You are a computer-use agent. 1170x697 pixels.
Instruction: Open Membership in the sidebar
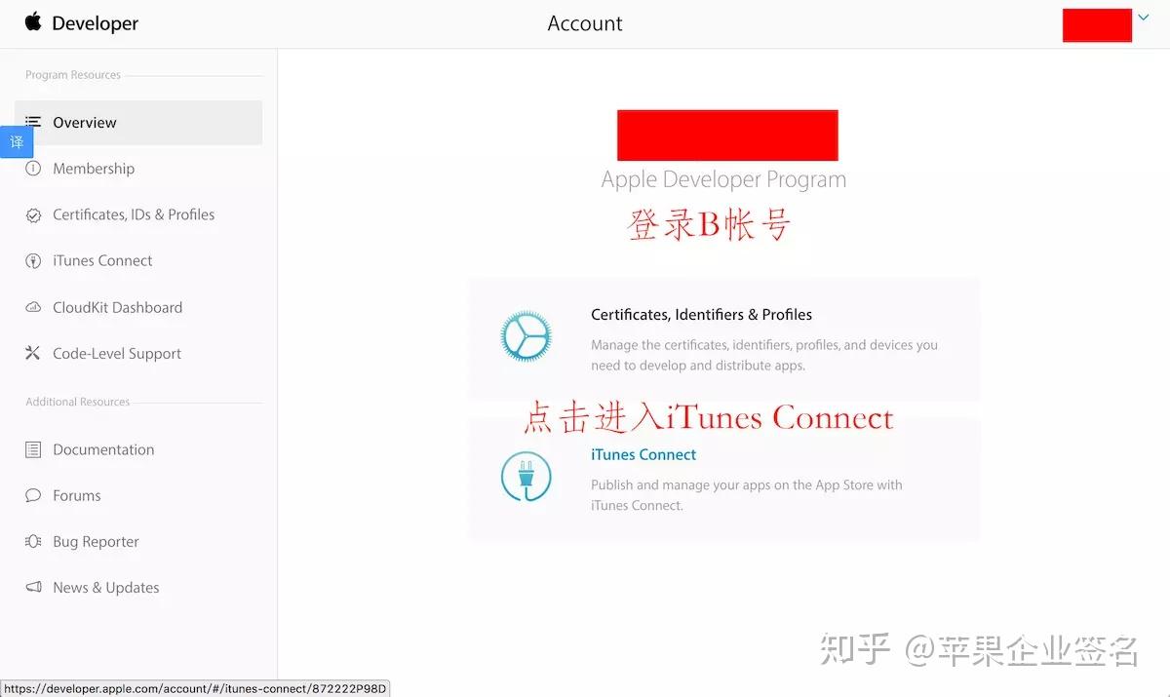point(94,168)
